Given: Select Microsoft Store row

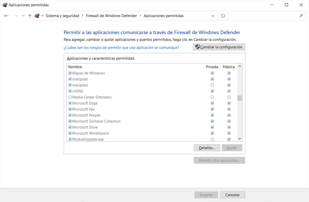Looking at the screenshot, I should (x=152, y=127).
